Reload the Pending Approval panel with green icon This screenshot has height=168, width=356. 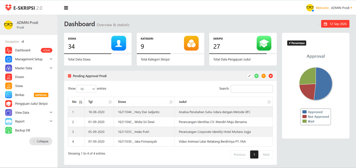(x=256, y=76)
